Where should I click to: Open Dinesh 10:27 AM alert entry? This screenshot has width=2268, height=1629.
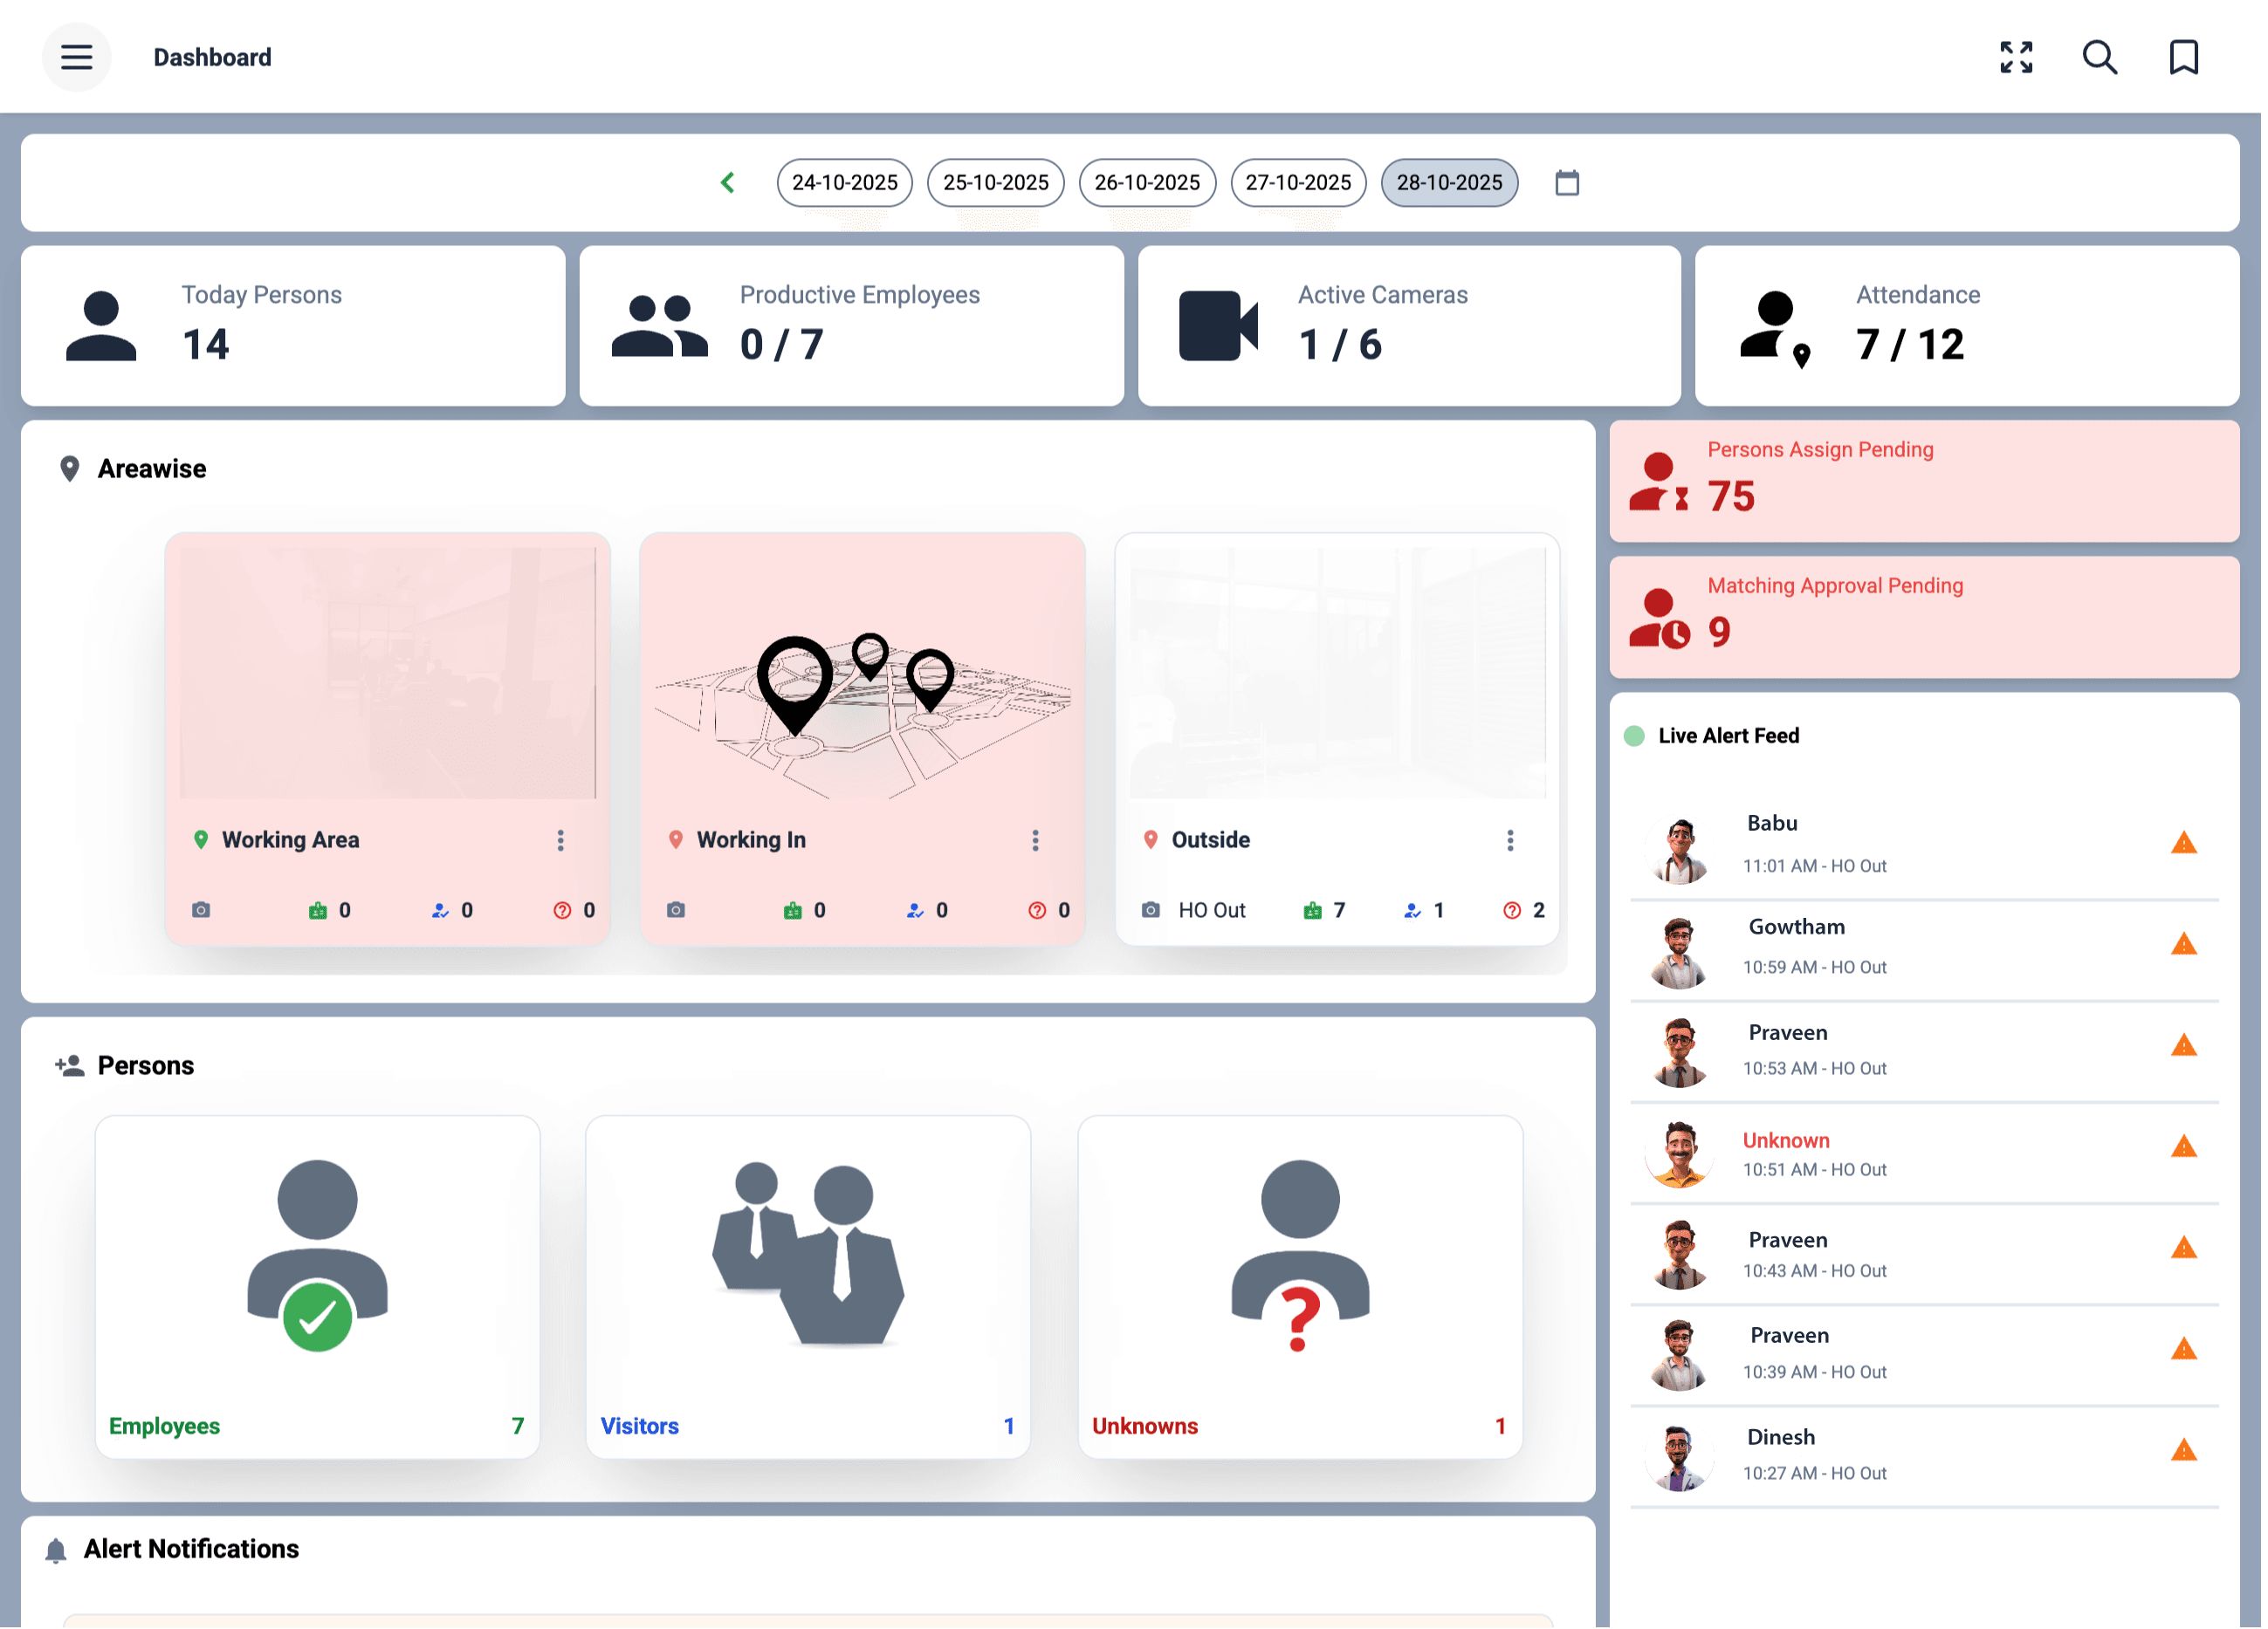click(x=1927, y=1459)
